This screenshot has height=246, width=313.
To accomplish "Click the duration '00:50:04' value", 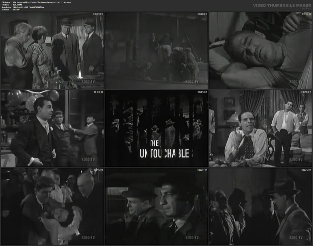I will tap(17, 10).
